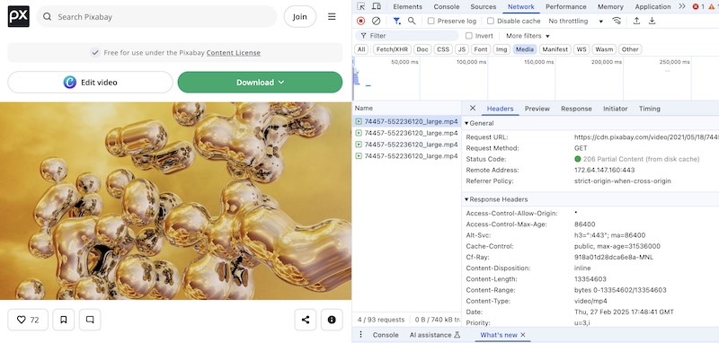Screen dimensions: 719x343
Task: Open the Content License link
Action: [x=234, y=53]
